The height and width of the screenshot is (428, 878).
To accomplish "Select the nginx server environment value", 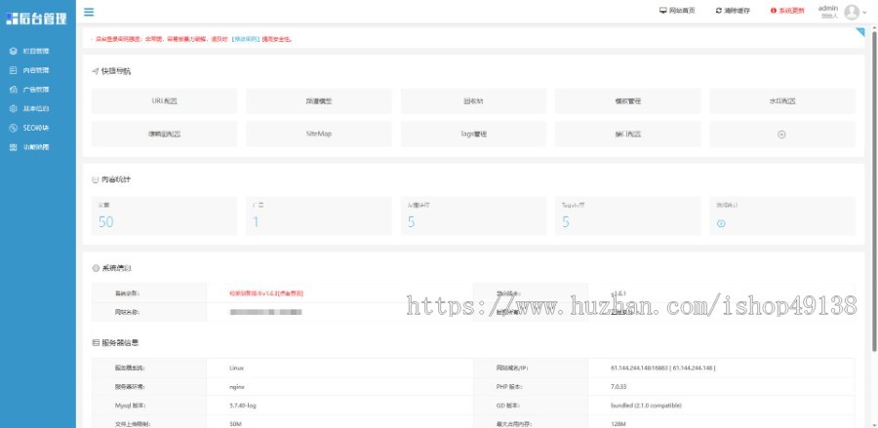I will tap(237, 387).
